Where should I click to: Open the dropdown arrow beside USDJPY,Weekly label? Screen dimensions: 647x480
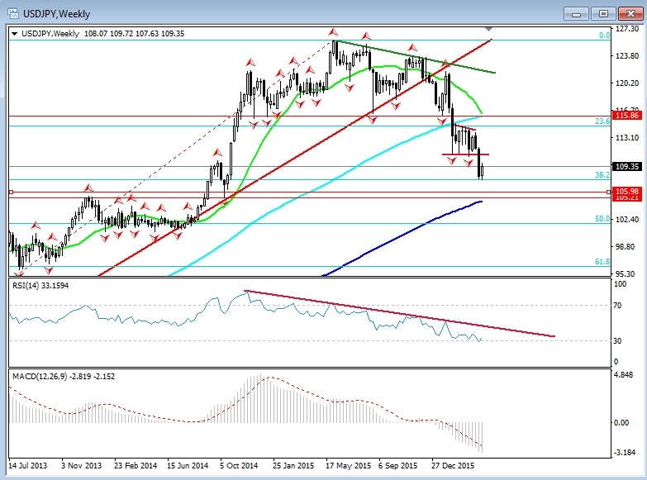click(15, 33)
